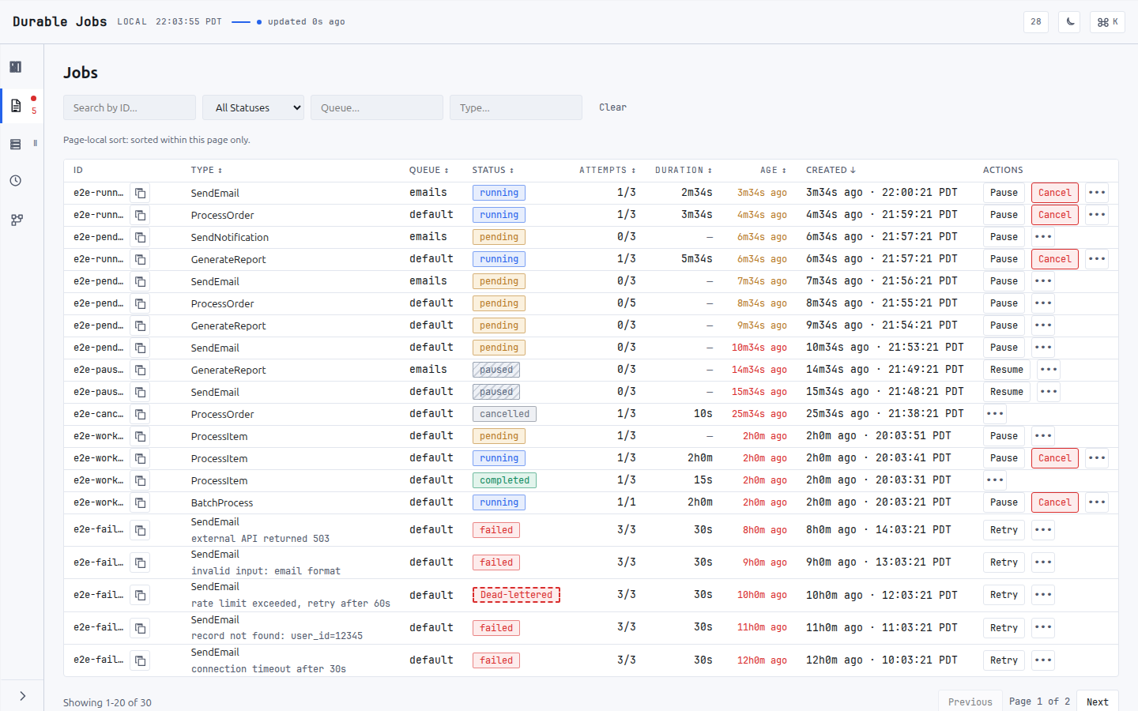Copy ID of job with connection timeout error

[x=140, y=660]
